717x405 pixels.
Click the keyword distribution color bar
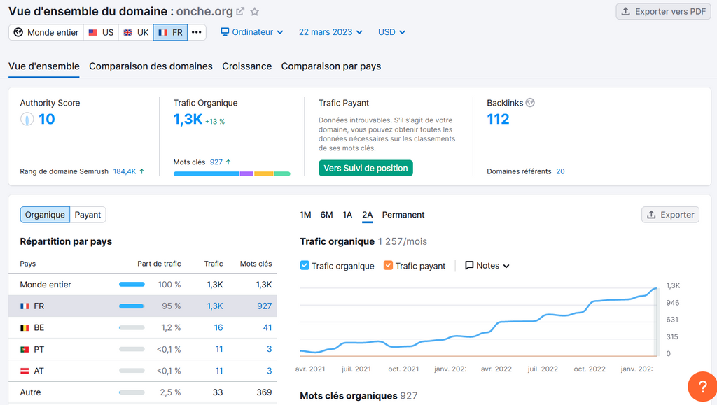pyautogui.click(x=232, y=173)
